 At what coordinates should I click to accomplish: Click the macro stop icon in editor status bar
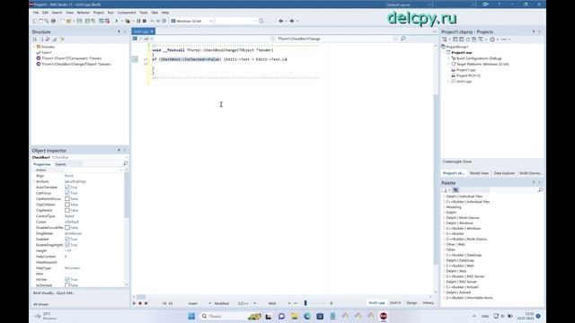146,303
